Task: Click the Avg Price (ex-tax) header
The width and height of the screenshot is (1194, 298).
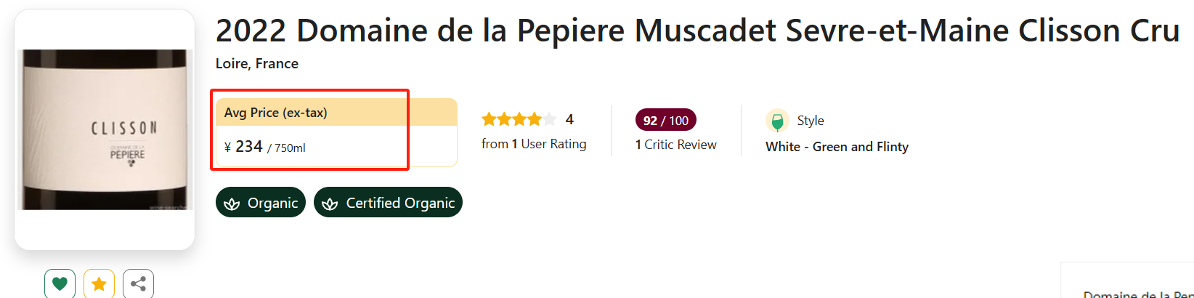Action: coord(276,113)
